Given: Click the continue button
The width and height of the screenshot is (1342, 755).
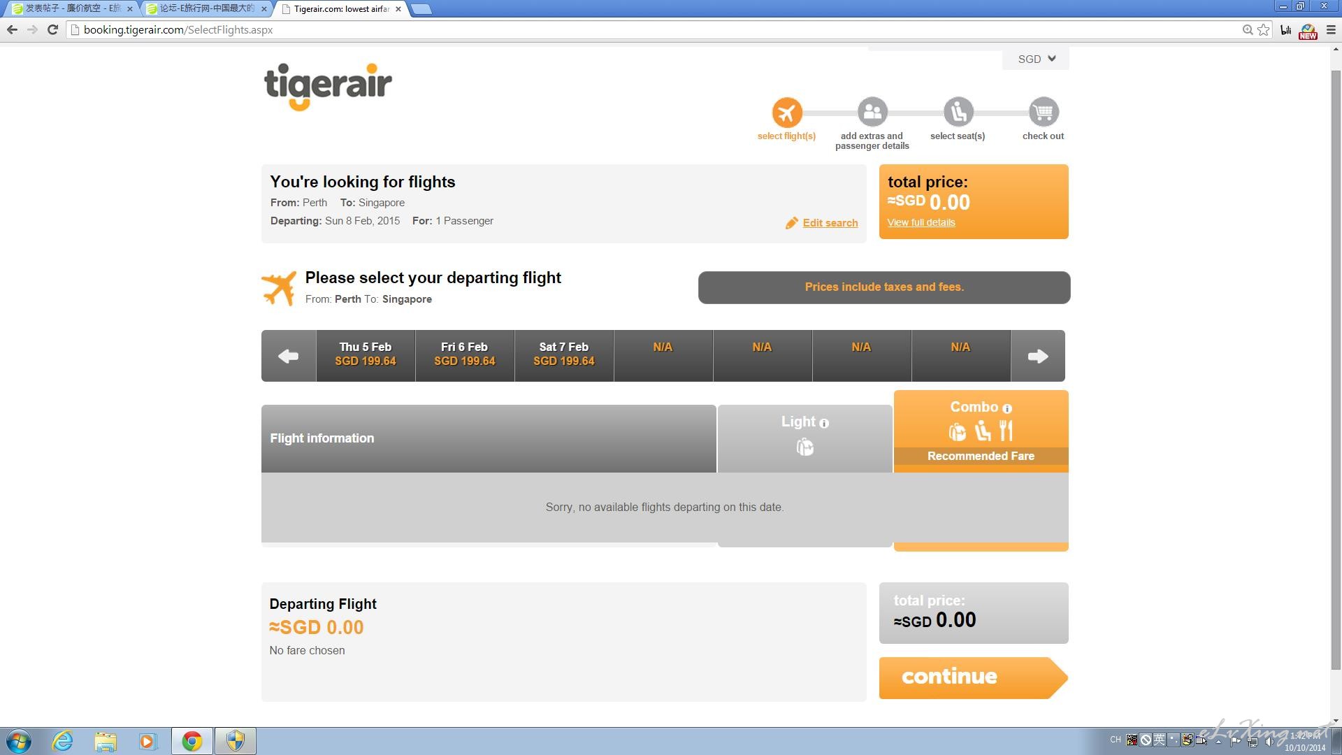Looking at the screenshot, I should 973,677.
